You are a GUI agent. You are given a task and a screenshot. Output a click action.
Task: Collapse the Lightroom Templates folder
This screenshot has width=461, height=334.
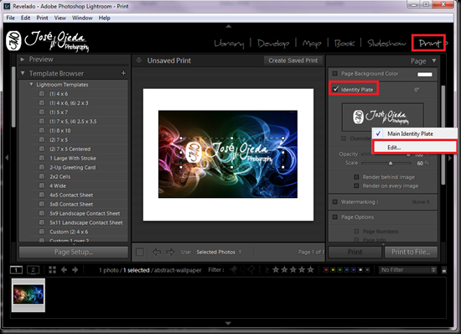tap(31, 85)
